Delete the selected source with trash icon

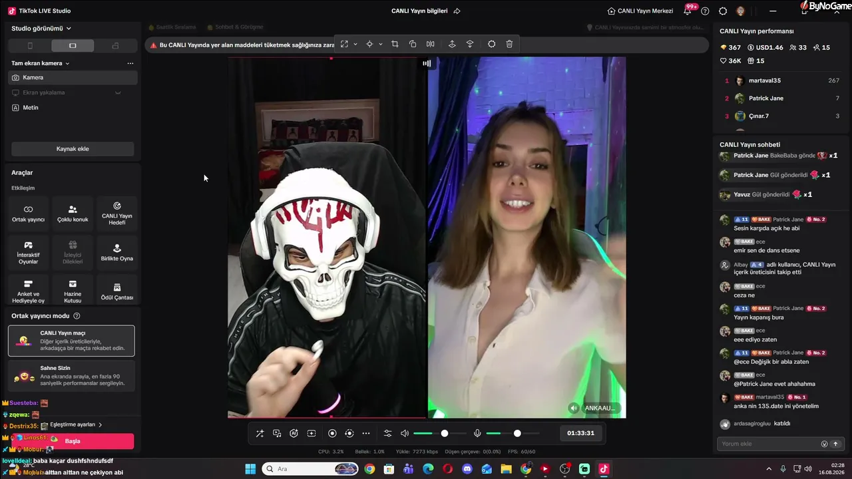[509, 44]
